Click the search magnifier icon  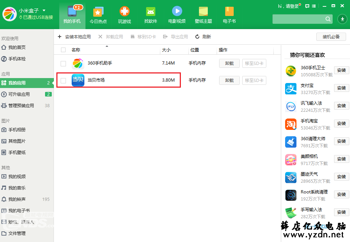[328, 19]
